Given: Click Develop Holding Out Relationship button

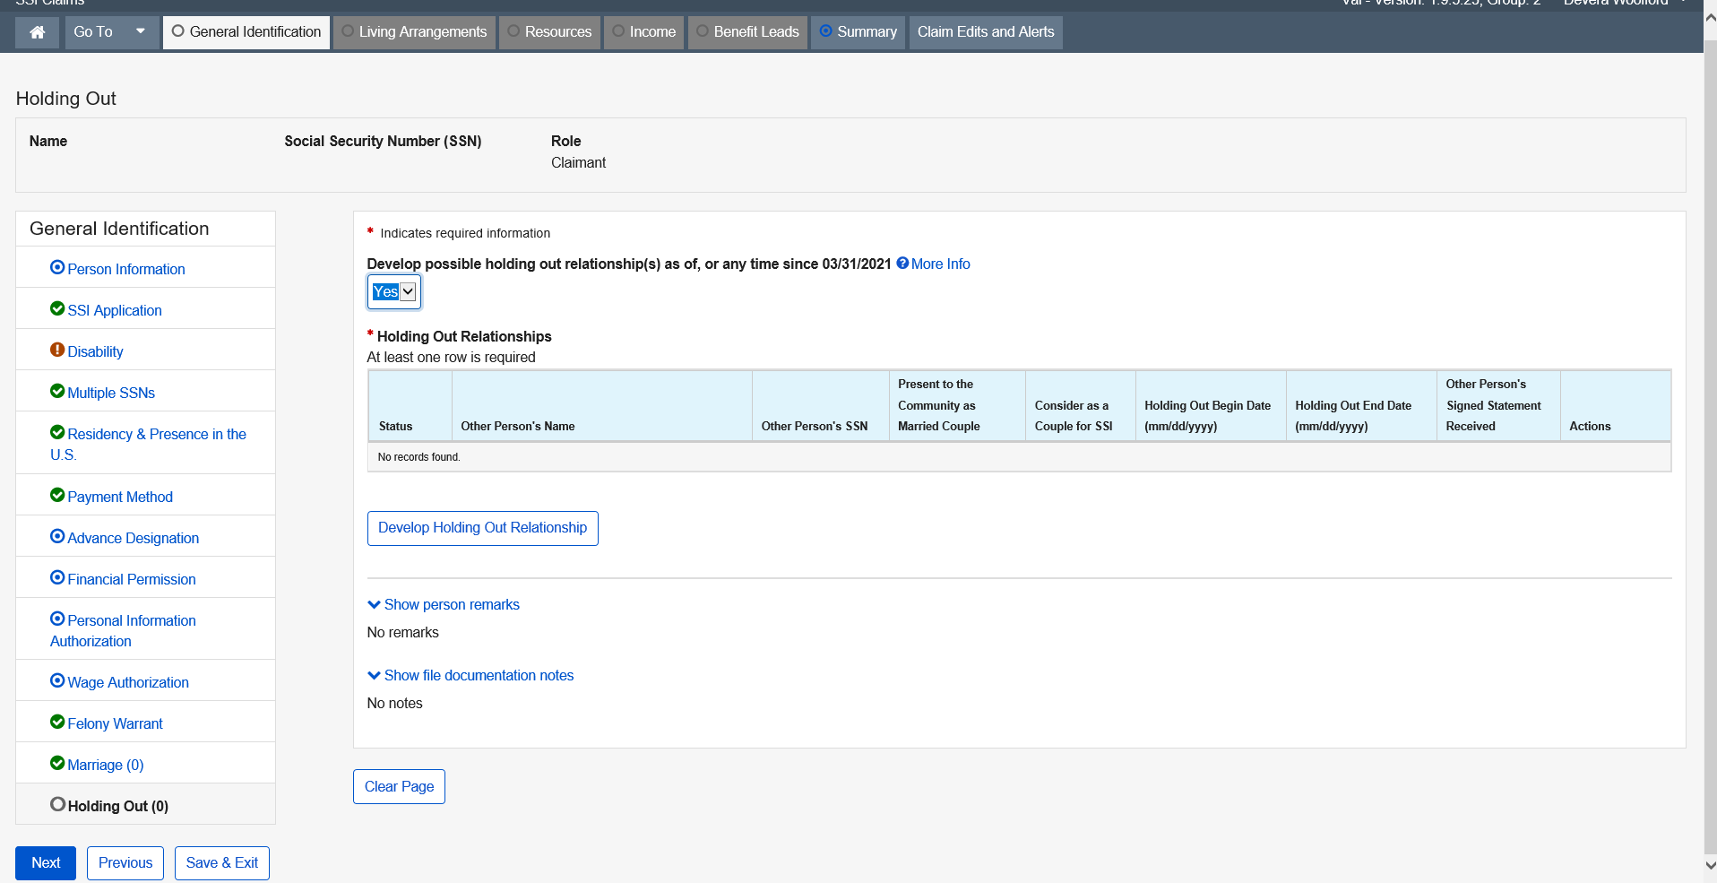Looking at the screenshot, I should pos(482,528).
